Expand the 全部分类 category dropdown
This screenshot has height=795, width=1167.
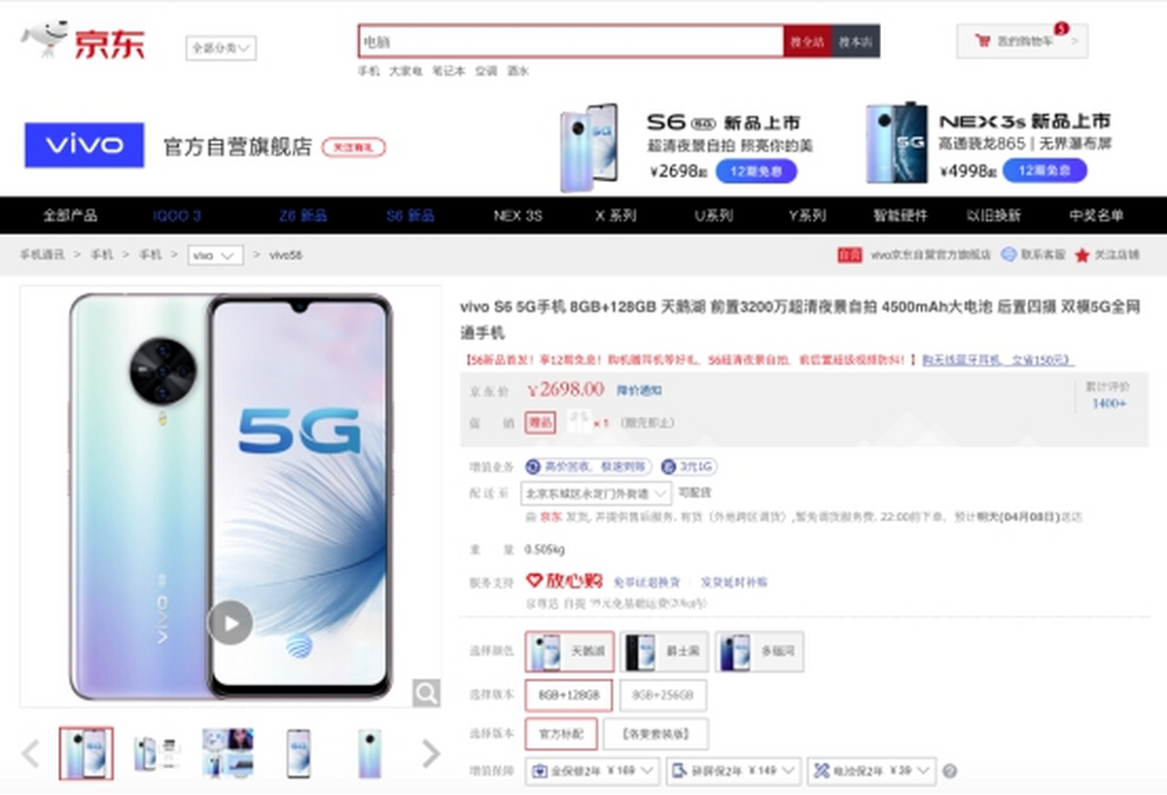click(x=221, y=48)
